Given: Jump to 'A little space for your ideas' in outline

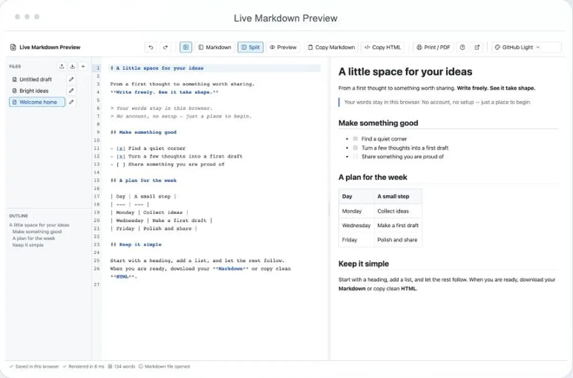Looking at the screenshot, I should click(x=39, y=225).
